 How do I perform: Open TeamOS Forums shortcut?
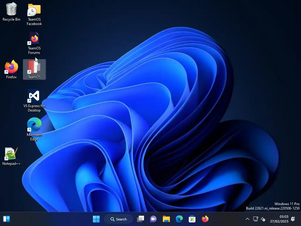coord(34,43)
